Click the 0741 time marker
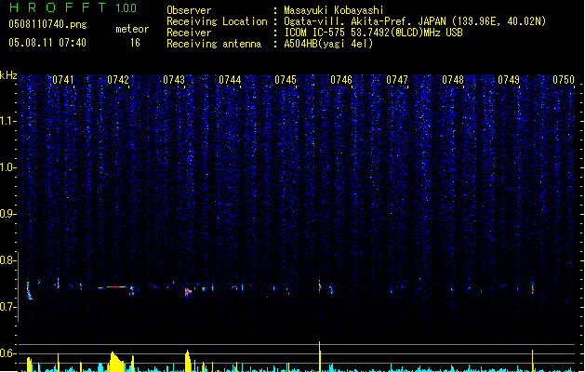This screenshot has width=585, height=372. 63,80
